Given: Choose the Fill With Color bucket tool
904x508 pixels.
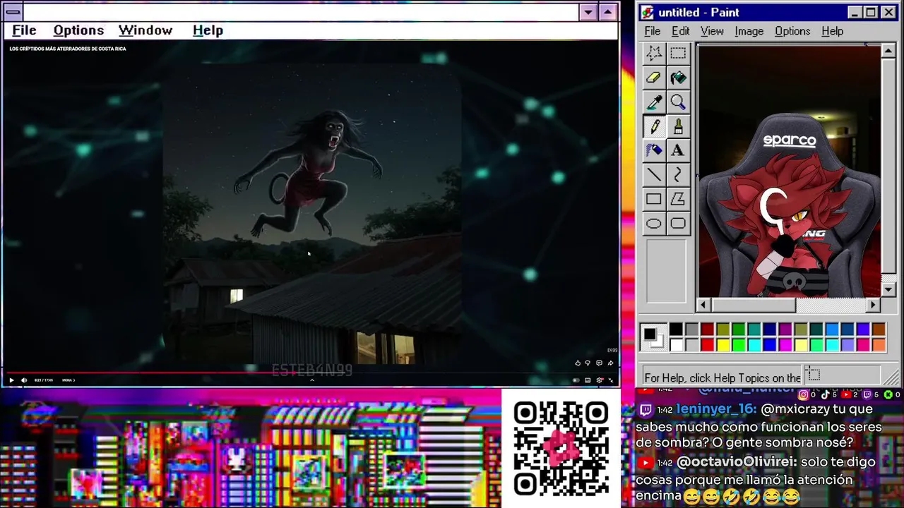Looking at the screenshot, I should (x=678, y=78).
